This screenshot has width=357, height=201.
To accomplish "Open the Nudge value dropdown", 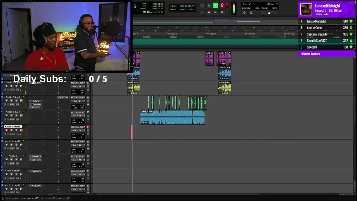I will pyautogui.click(x=194, y=9).
